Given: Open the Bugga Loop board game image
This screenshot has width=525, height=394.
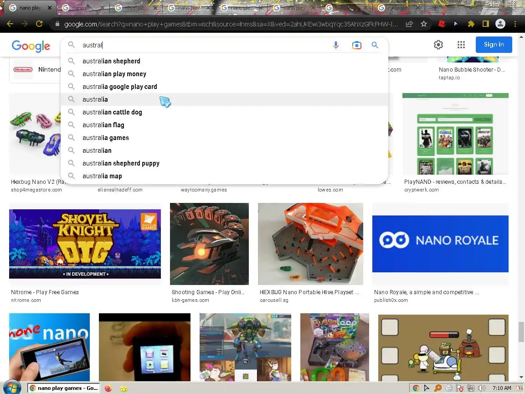Looking at the screenshot, I should (335, 347).
